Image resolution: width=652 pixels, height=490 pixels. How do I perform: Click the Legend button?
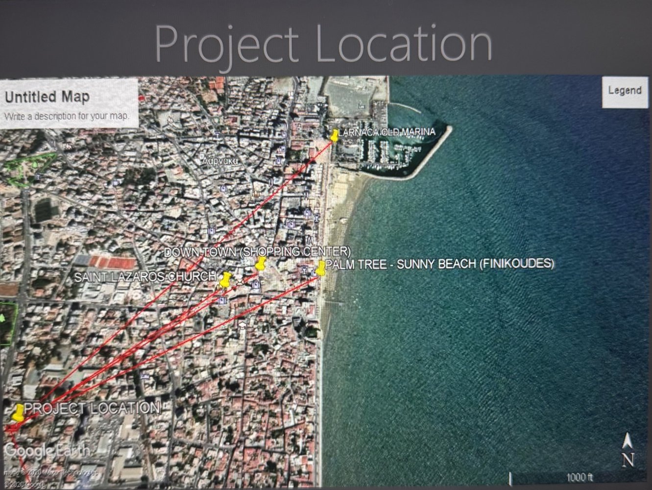point(625,91)
